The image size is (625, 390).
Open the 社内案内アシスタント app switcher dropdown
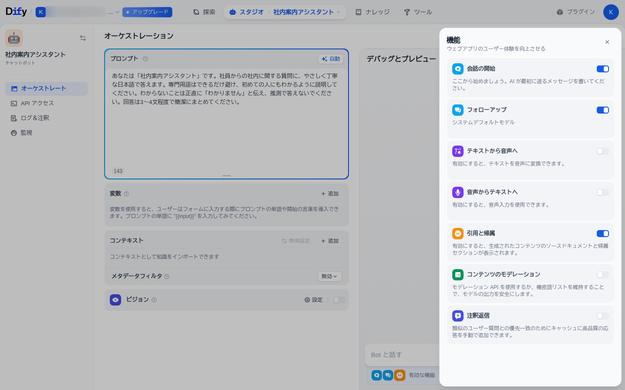[307, 12]
